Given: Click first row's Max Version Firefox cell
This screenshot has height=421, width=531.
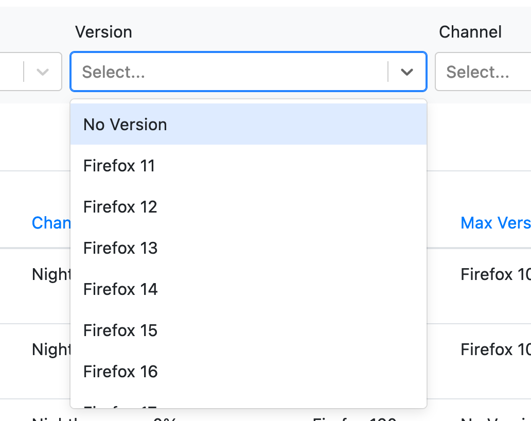Looking at the screenshot, I should pos(495,274).
